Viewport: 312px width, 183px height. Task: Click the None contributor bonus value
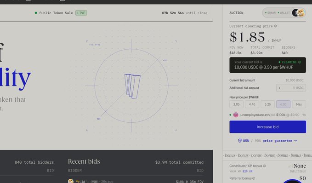[300, 166]
